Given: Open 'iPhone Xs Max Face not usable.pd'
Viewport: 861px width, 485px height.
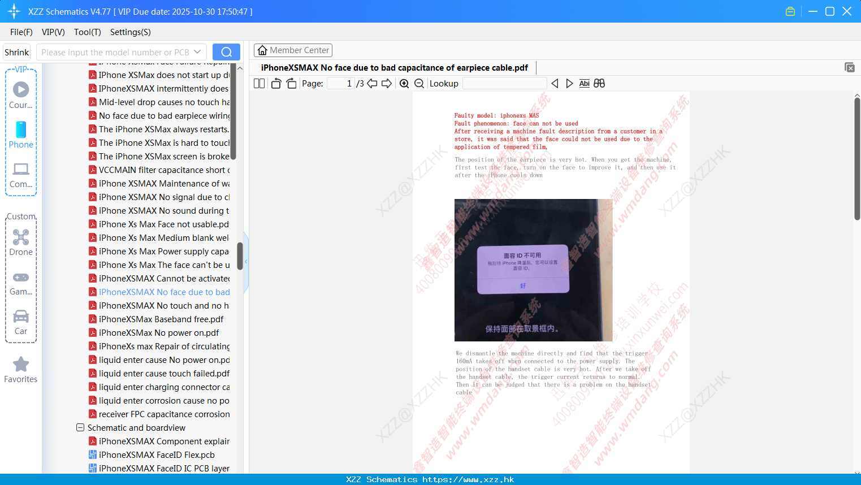Looking at the screenshot, I should [x=164, y=224].
